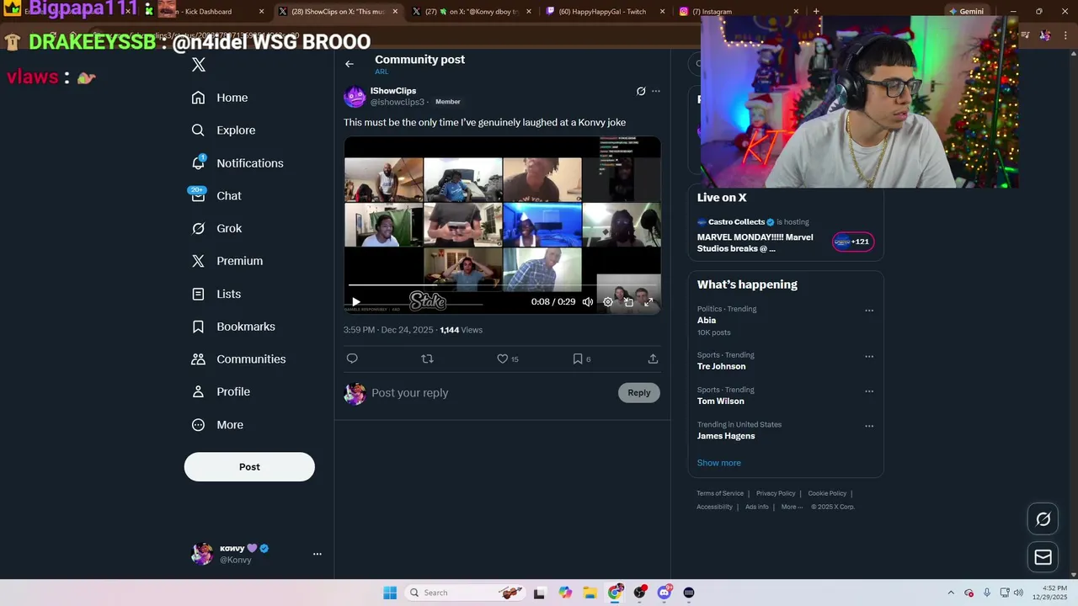Viewport: 1078px width, 606px height.
Task: Like the post with the heart icon
Action: tap(503, 359)
